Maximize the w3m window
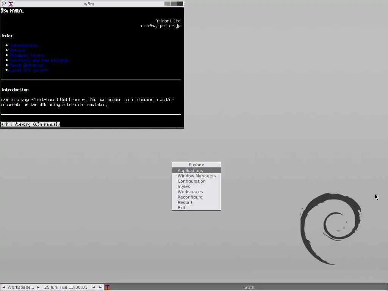This screenshot has width=388, height=291. [x=174, y=4]
